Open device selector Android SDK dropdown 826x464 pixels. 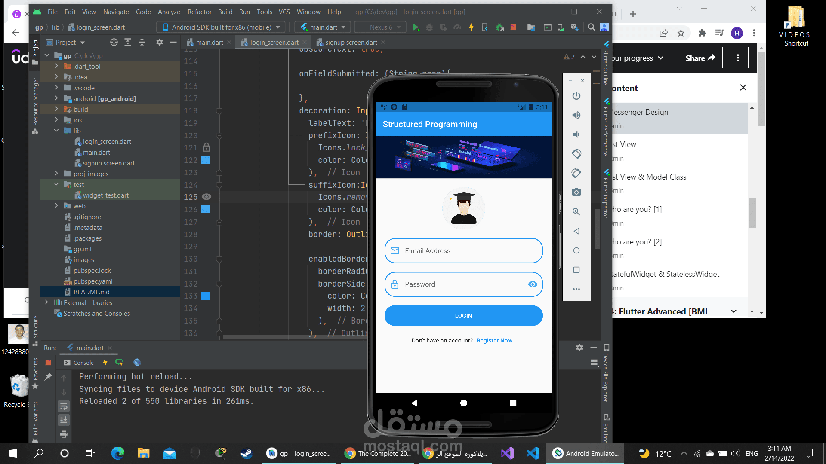click(x=221, y=27)
